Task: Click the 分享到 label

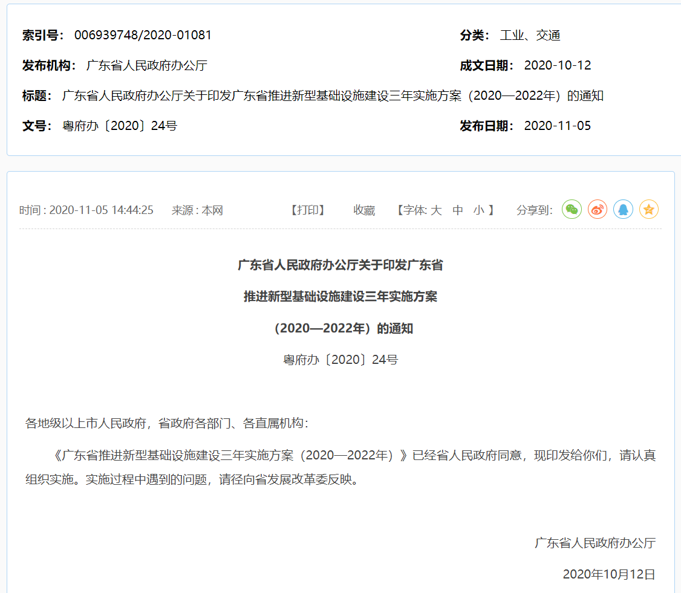Action: coord(534,210)
